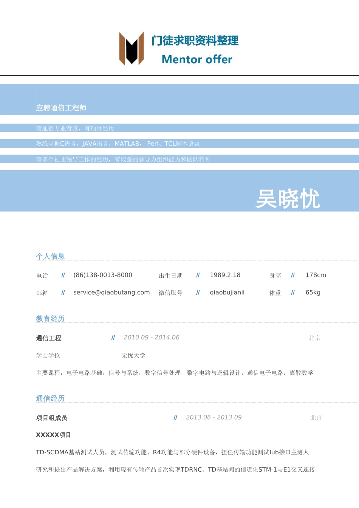Click the 无忧大学 university name
The height and width of the screenshot is (508, 359).
pos(133,356)
